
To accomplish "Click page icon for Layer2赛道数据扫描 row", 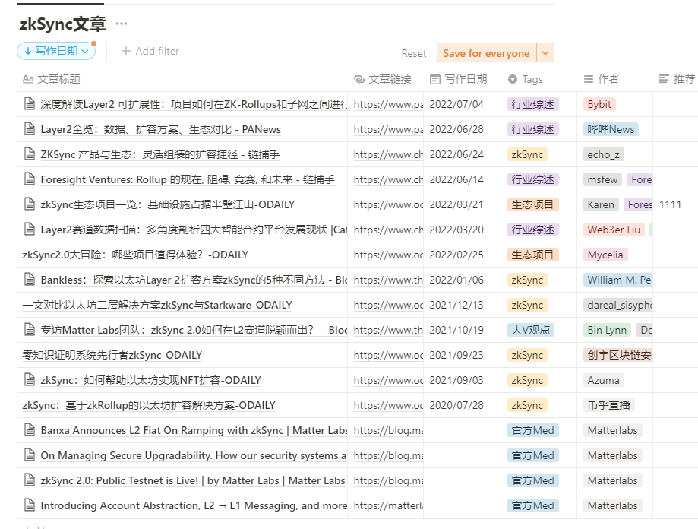I will pyautogui.click(x=30, y=230).
